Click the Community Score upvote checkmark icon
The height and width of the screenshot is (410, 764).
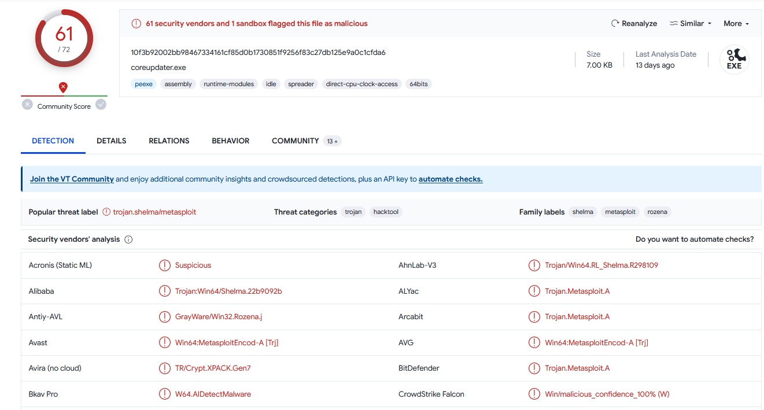[101, 105]
